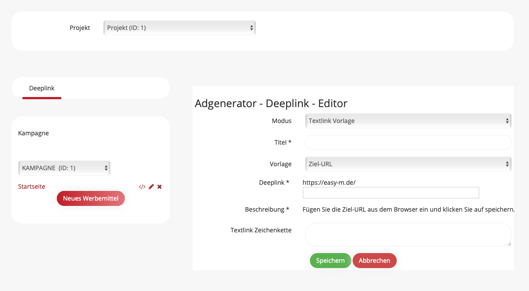Click the green Speichern button
Image resolution: width=529 pixels, height=291 pixels.
tap(330, 261)
